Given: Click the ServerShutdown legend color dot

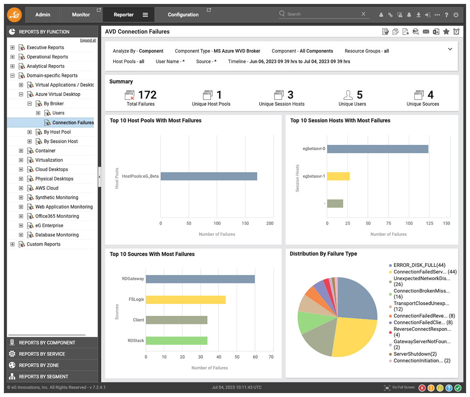Looking at the screenshot, I should pyautogui.click(x=390, y=354).
